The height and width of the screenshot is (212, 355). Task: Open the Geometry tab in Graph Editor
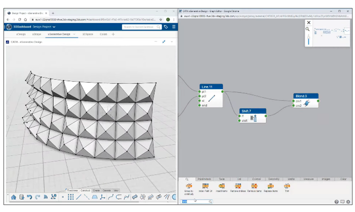(274, 179)
